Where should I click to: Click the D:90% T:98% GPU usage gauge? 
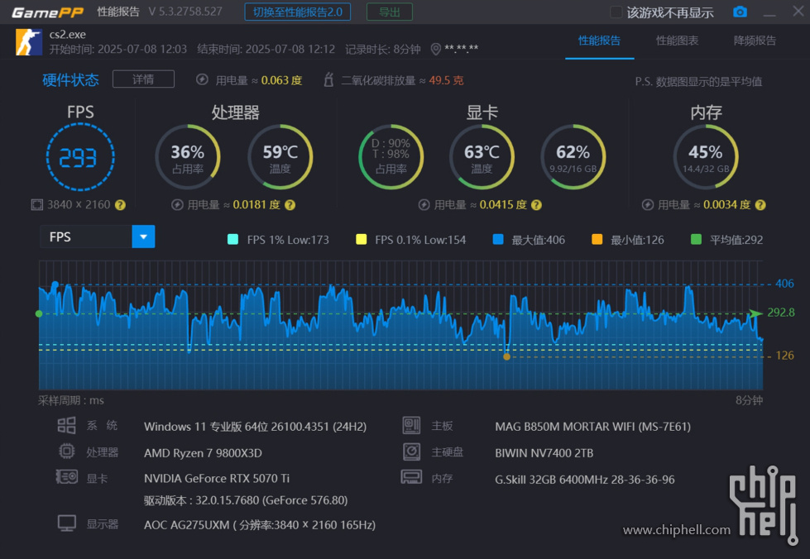[391, 157]
